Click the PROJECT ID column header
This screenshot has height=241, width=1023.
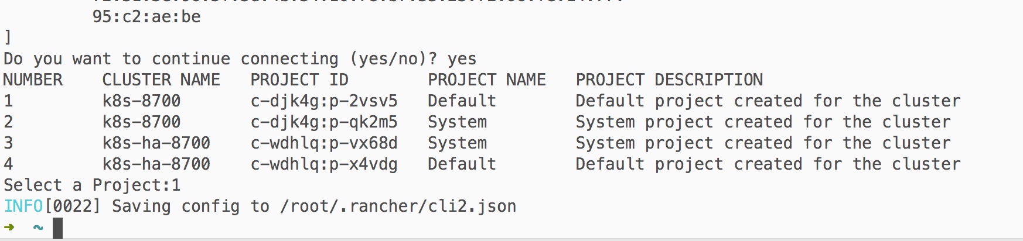point(299,80)
